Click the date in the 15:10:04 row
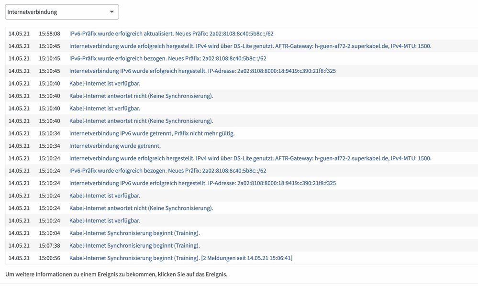The image size is (478, 286). [x=19, y=233]
